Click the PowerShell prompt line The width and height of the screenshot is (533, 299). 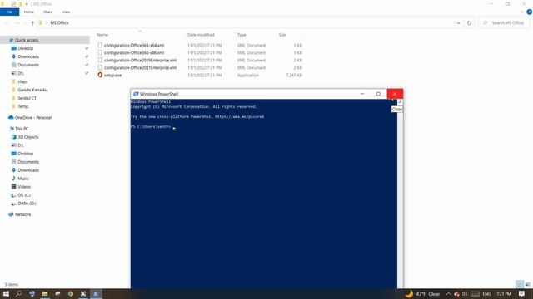pos(153,127)
